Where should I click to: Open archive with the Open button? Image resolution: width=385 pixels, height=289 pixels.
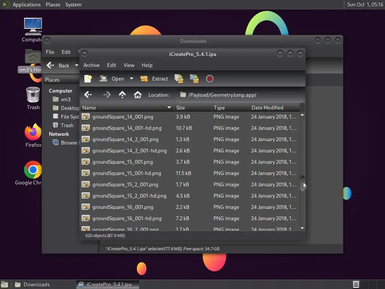(x=112, y=79)
